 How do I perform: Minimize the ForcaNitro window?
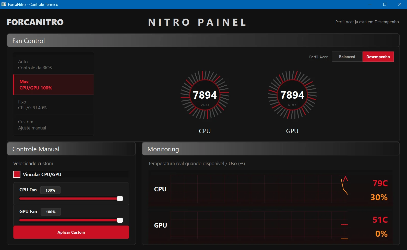[x=370, y=4]
